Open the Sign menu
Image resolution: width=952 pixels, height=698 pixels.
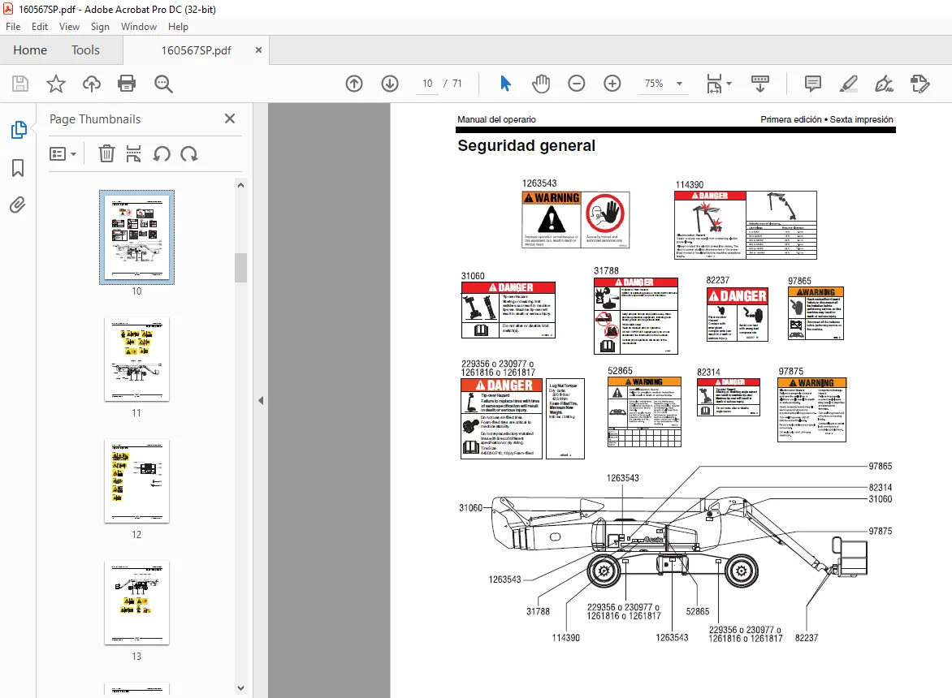[100, 27]
